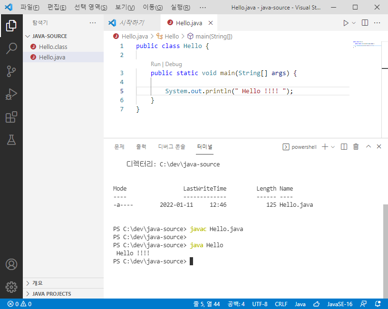The width and height of the screenshot is (388, 309).
Task: Click the Run Java play button
Action: click(346, 23)
